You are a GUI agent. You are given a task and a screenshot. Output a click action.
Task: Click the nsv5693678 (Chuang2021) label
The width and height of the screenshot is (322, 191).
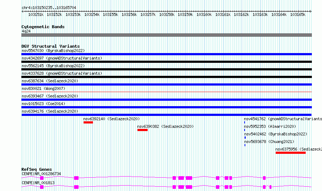coord(269,142)
